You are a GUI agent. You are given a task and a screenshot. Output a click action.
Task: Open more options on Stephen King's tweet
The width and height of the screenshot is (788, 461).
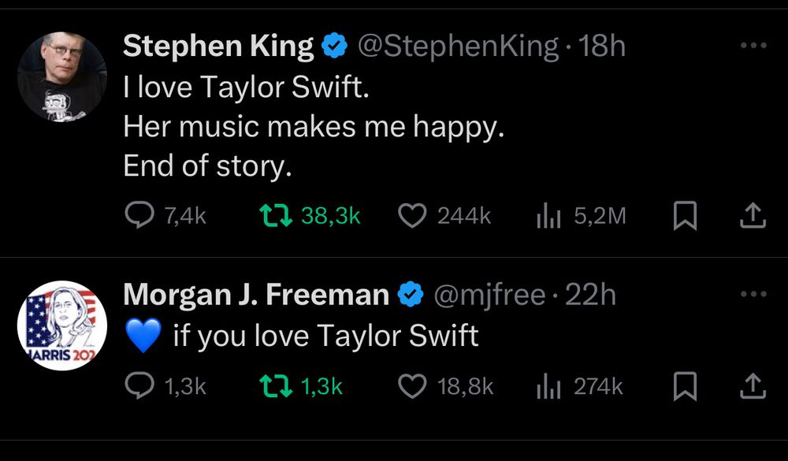click(x=753, y=46)
